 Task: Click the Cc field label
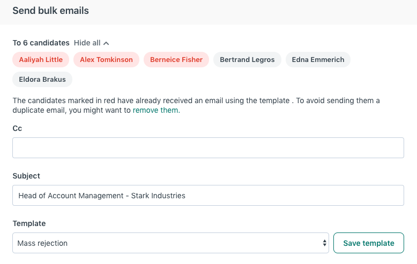pyautogui.click(x=17, y=128)
